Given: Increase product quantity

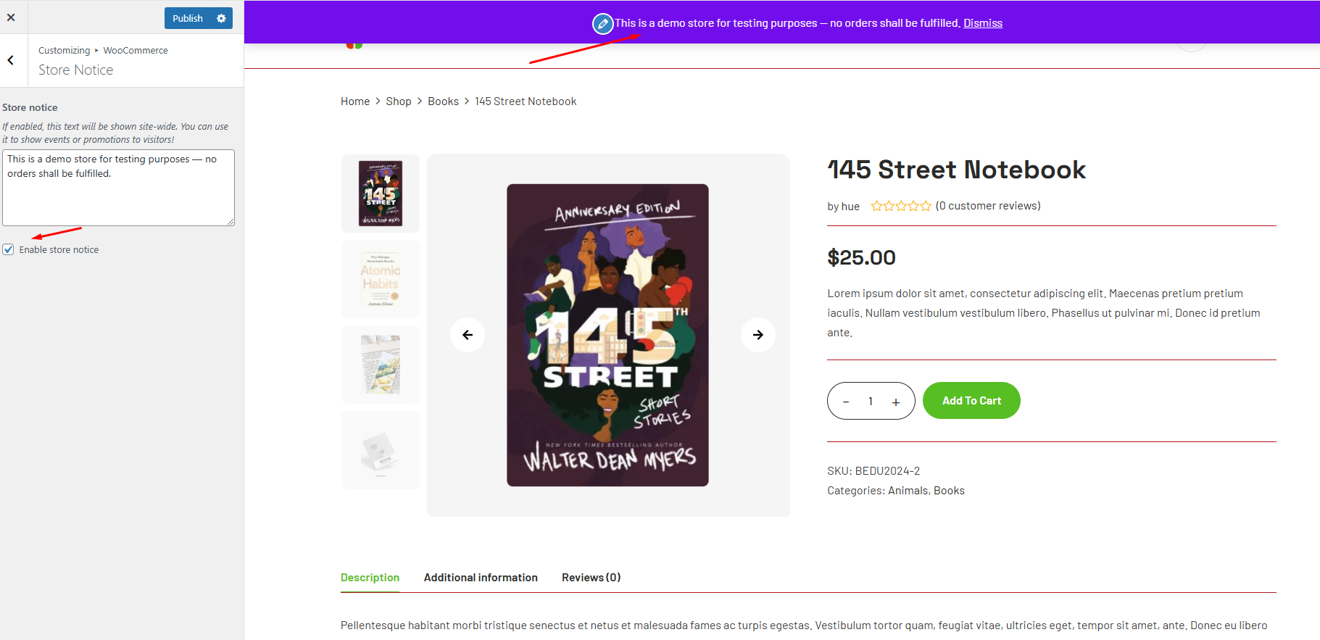Looking at the screenshot, I should (x=896, y=402).
